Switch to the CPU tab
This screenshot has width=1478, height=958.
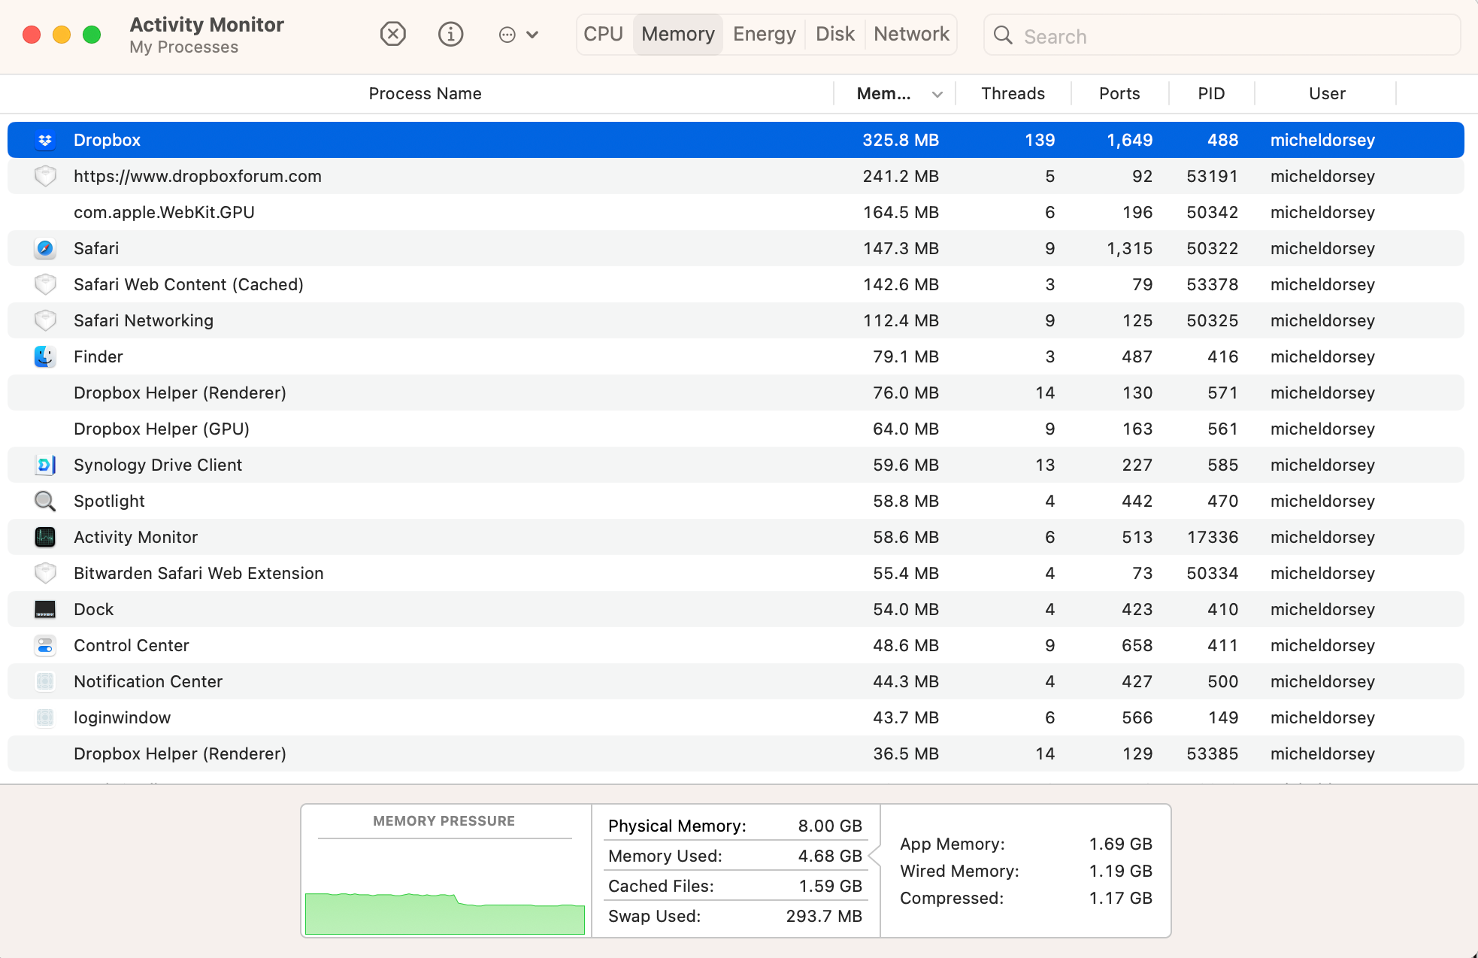tap(604, 35)
